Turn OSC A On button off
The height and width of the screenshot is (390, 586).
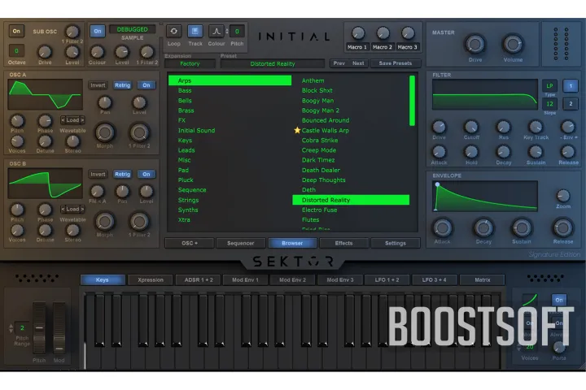[146, 85]
